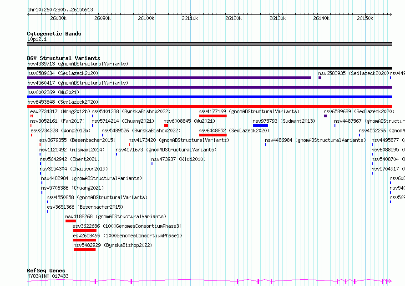Open nsv6453848 Sedlazeck2020 variant label
Image resolution: width=405 pixels, height=286 pixels.
click(x=63, y=102)
